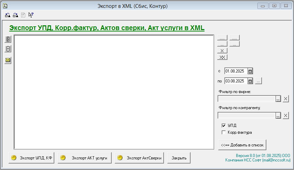Click the first toolbar icon with left-curving arrow
This screenshot has height=170, width=294.
8,15
